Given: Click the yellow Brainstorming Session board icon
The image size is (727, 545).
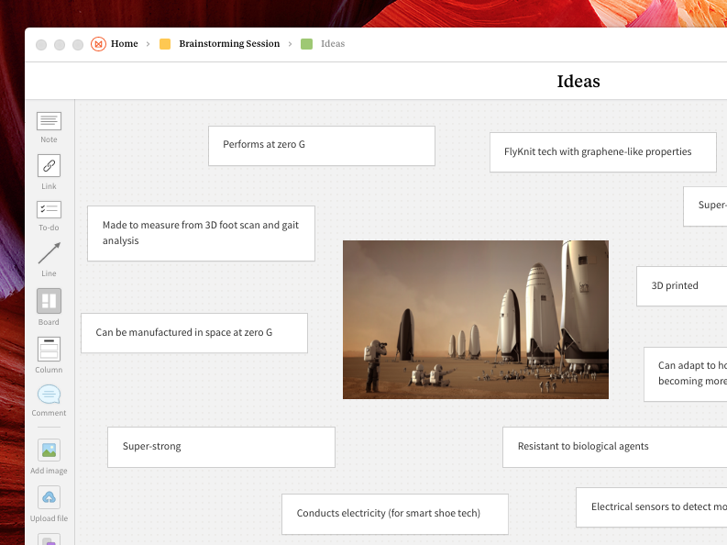Looking at the screenshot, I should [x=165, y=44].
